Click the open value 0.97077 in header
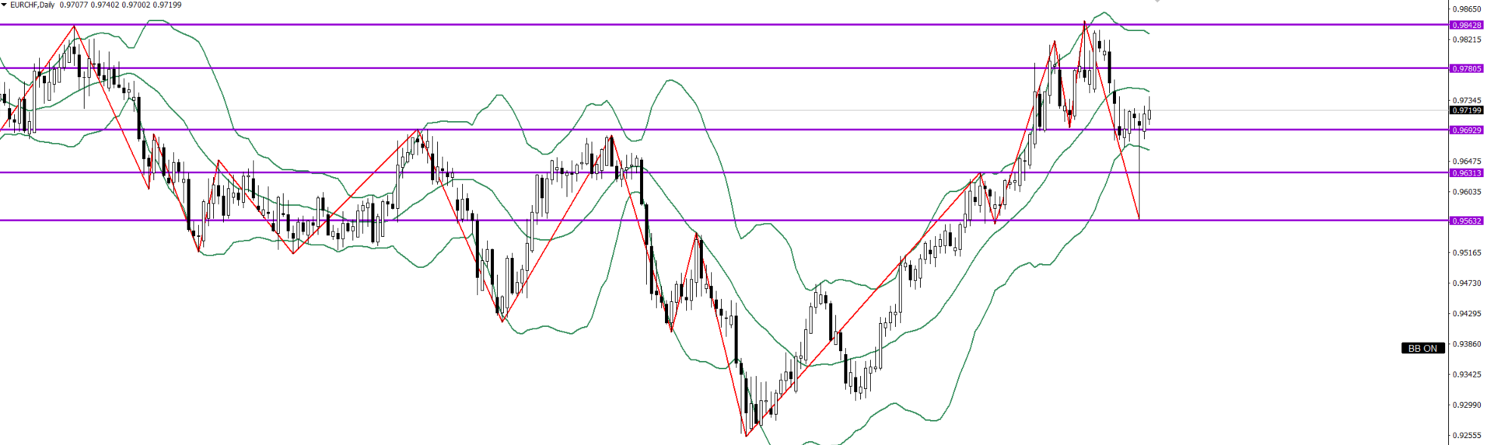The width and height of the screenshot is (1487, 445). click(75, 5)
